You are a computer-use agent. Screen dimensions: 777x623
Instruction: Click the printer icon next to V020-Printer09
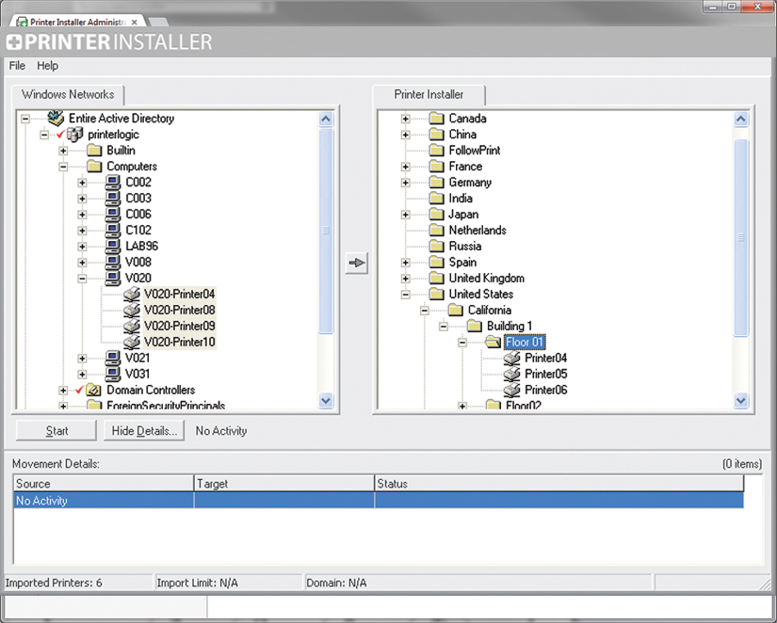click(132, 326)
